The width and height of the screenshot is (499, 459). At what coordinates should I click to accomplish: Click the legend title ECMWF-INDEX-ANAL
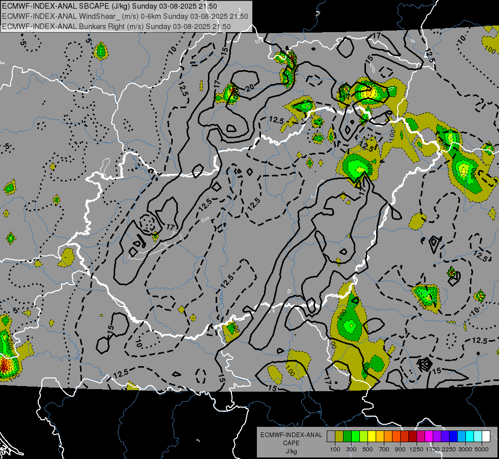[291, 435]
